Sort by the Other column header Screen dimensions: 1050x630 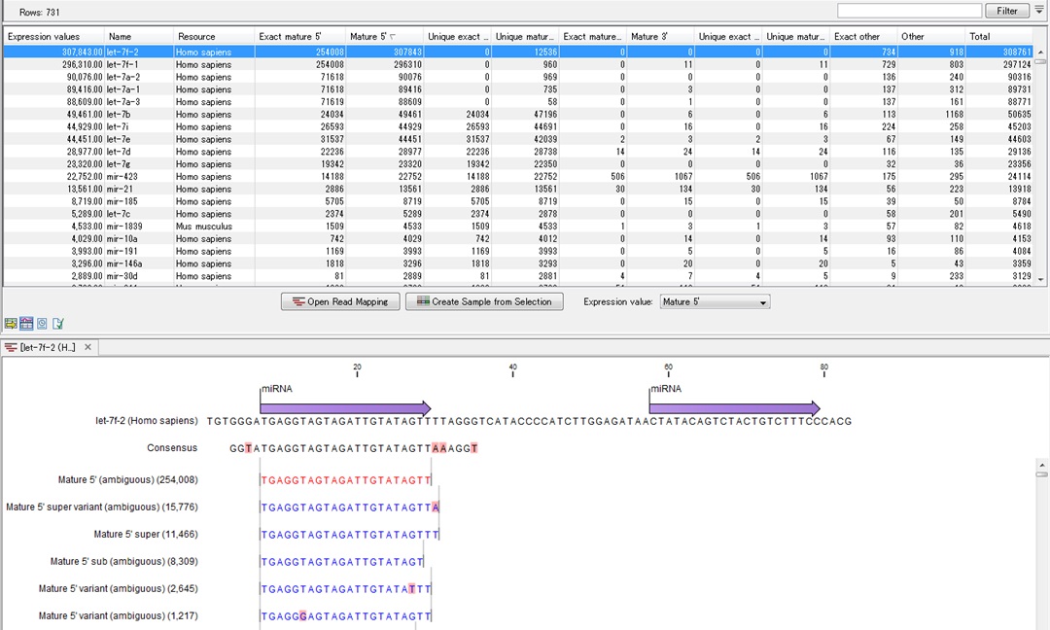[x=930, y=36]
